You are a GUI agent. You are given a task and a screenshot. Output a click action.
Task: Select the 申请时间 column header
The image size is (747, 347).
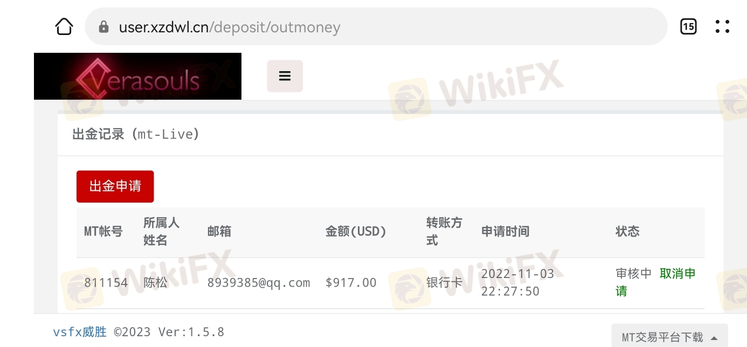pyautogui.click(x=505, y=232)
